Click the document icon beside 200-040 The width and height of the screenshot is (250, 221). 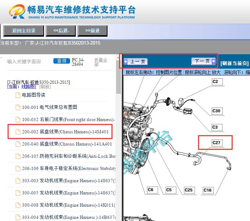(18, 144)
